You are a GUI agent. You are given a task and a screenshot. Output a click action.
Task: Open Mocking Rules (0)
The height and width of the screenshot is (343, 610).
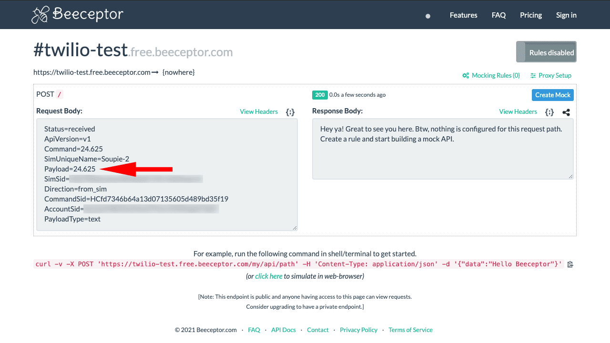491,75
